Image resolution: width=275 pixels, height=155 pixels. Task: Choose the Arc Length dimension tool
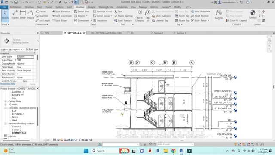pos(43,20)
